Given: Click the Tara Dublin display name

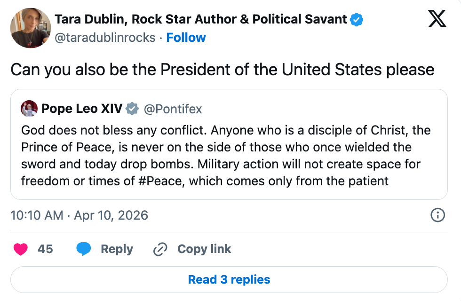Looking at the screenshot, I should point(201,19).
